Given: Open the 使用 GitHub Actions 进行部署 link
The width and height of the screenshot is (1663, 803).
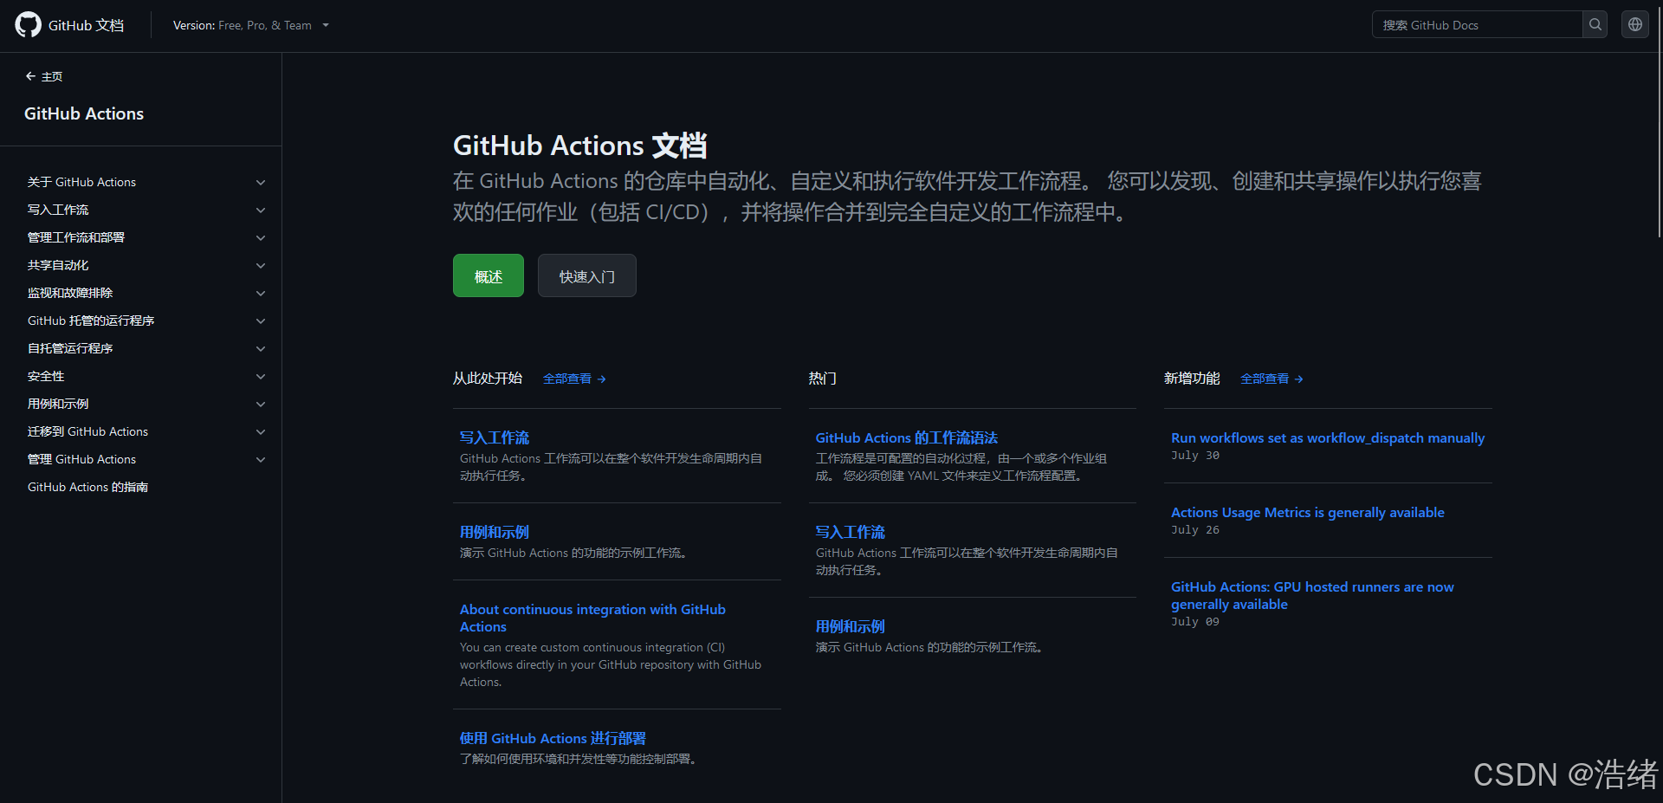Looking at the screenshot, I should pos(552,738).
